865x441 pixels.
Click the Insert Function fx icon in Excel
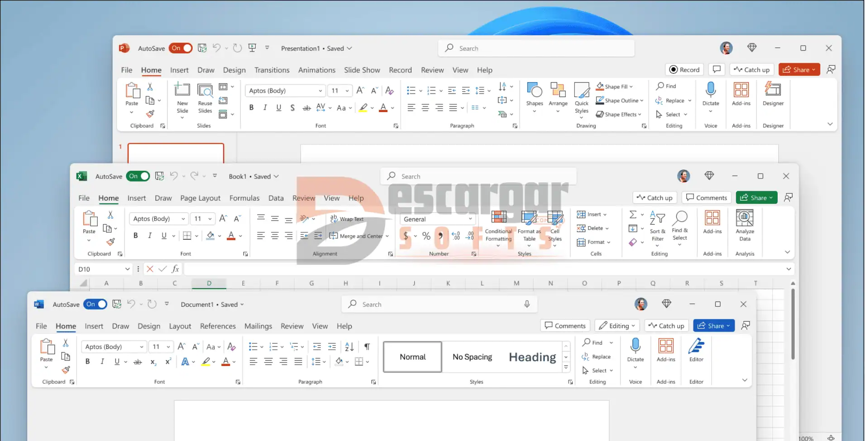point(175,269)
